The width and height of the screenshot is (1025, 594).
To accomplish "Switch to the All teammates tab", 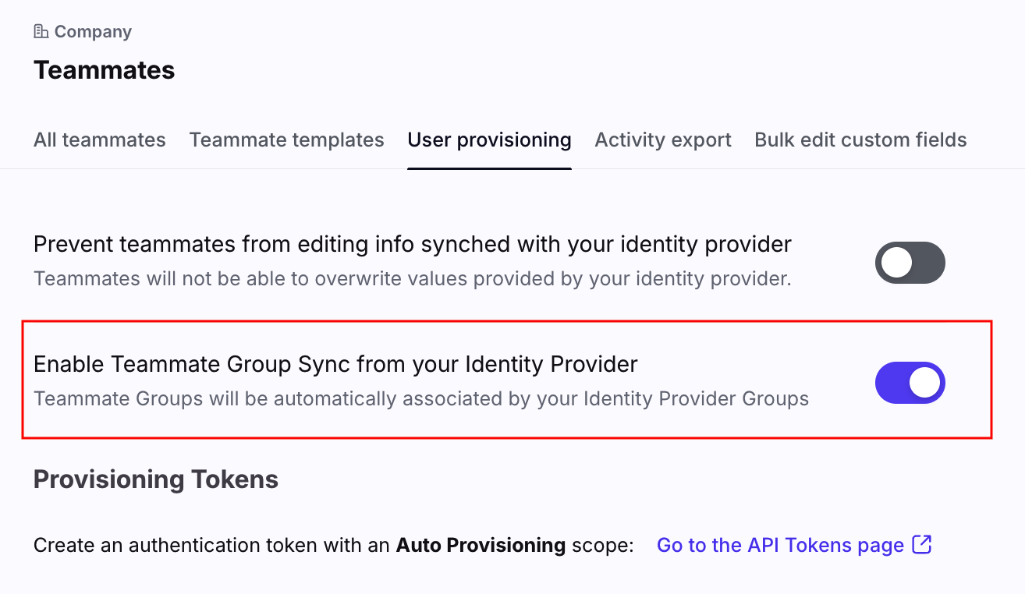I will click(99, 140).
